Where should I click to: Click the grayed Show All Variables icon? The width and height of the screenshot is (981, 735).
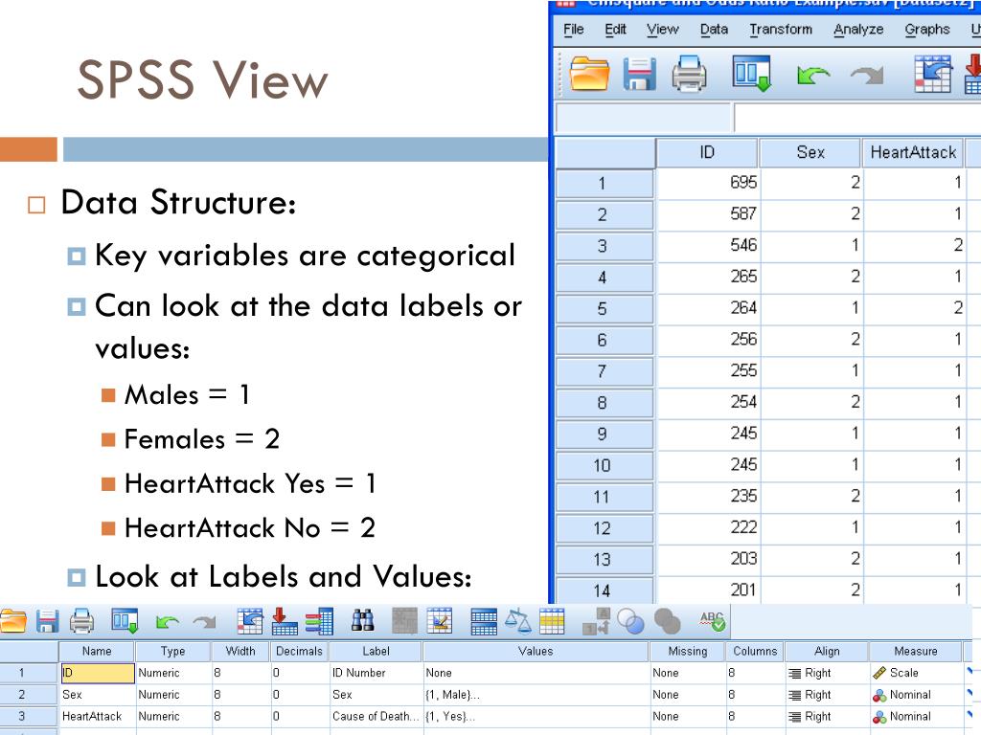pos(667,621)
